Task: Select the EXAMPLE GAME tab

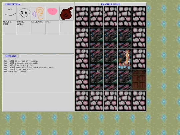Action: pyautogui.click(x=110, y=4)
